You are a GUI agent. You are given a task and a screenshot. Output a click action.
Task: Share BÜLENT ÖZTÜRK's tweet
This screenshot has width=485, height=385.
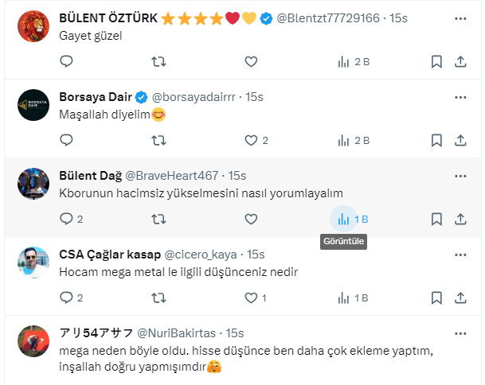(x=460, y=61)
